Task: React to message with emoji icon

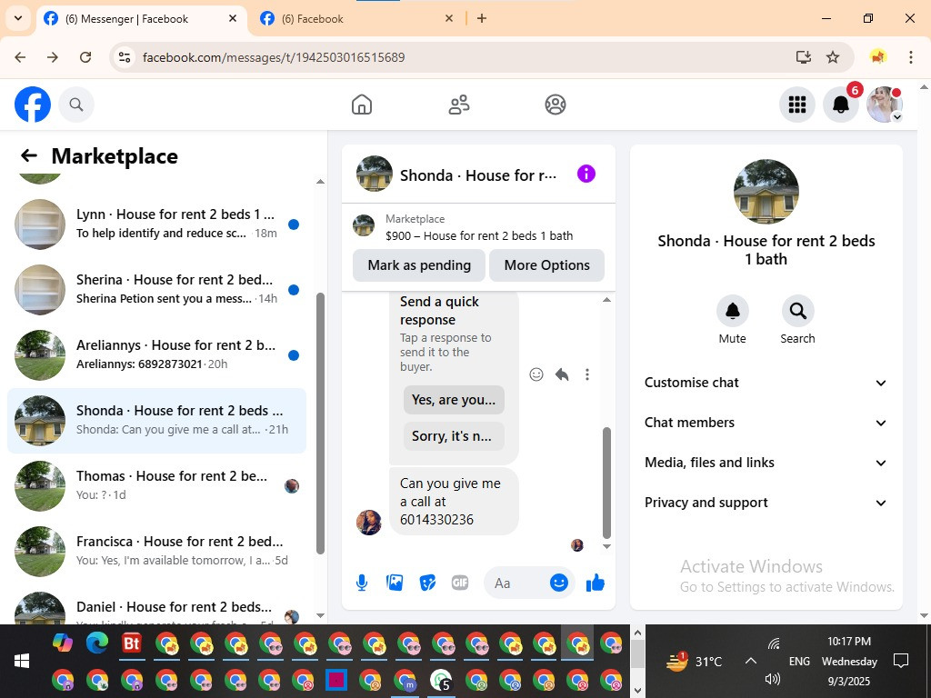Action: (536, 374)
